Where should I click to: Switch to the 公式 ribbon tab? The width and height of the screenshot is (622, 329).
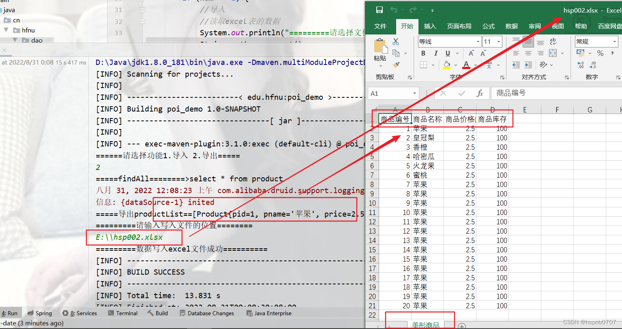tap(489, 26)
